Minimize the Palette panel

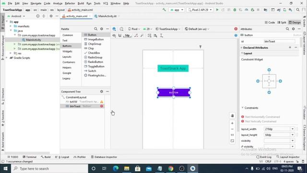tap(107, 29)
